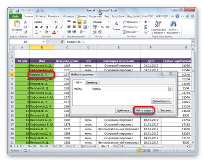The height and width of the screenshot is (162, 204).
Task: Switch to the Вид ribbon tab
Action: 107,16
